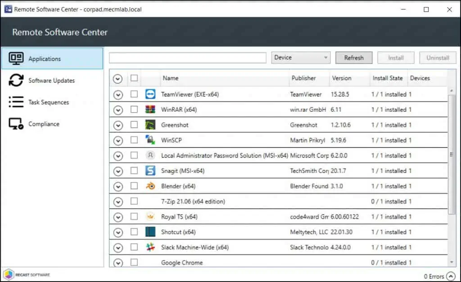Toggle the select-all checkbox in header
Image resolution: width=461 pixels, height=282 pixels.
coord(134,78)
